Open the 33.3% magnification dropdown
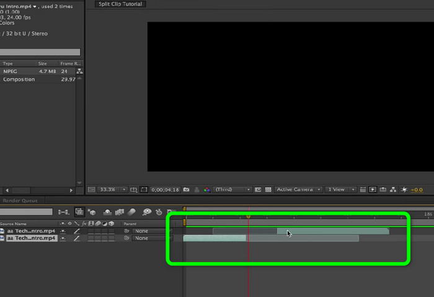434x297 pixels. point(112,190)
